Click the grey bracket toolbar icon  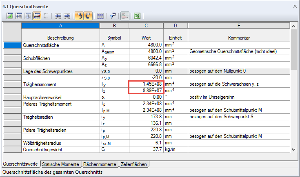46,16
